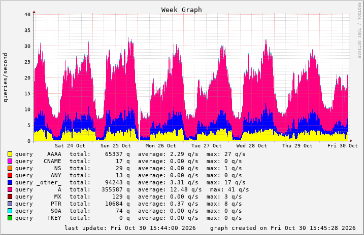
Task: Click the 'Sun 25 Oct' axis label
Action: pos(116,146)
